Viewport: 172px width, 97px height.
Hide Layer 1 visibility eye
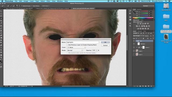pos(134,51)
